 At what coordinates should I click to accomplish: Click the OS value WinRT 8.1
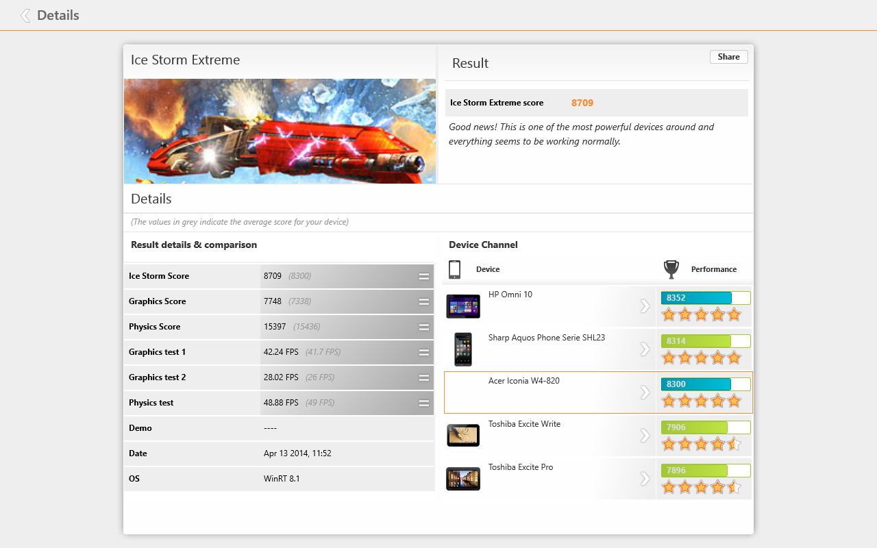[282, 479]
